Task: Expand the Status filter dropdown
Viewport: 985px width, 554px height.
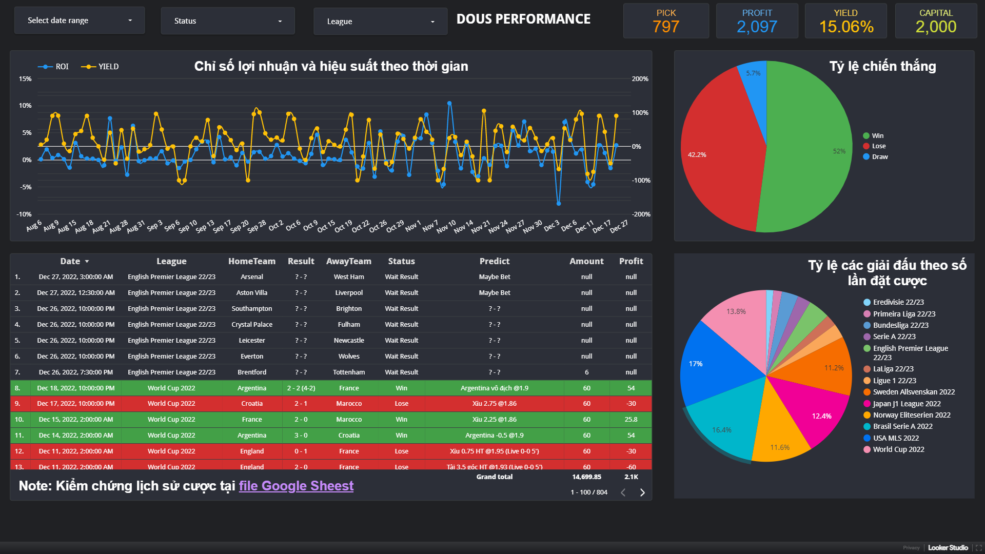Action: tap(227, 21)
